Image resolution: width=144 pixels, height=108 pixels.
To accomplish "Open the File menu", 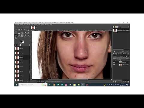I will coord(16,25).
